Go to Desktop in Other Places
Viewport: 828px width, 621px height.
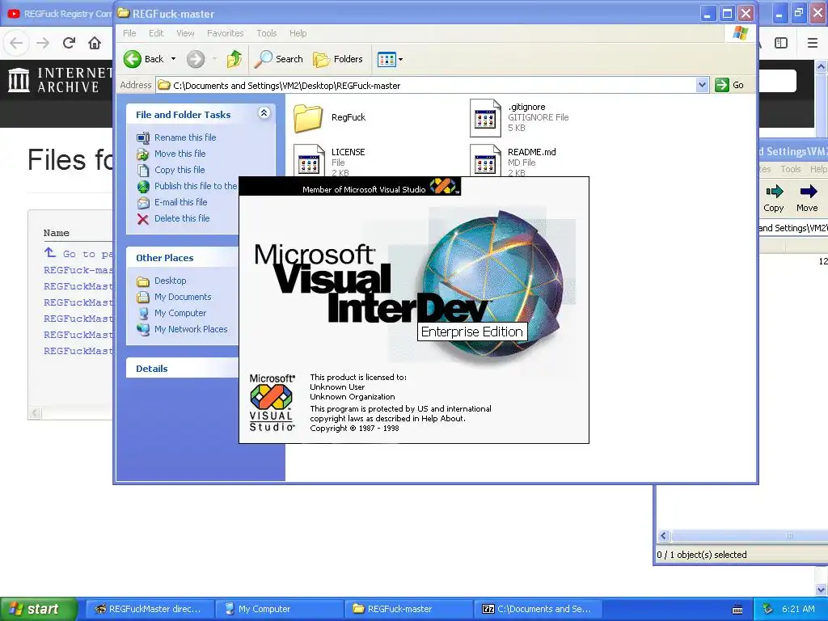(x=170, y=281)
